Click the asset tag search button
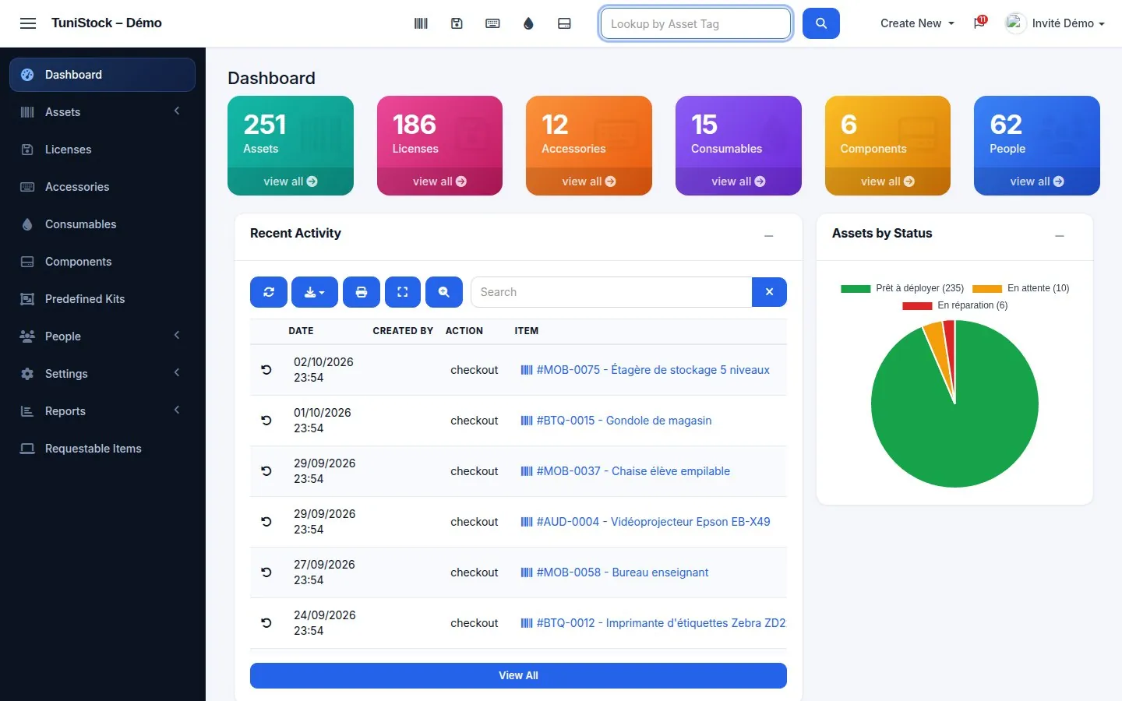Image resolution: width=1122 pixels, height=701 pixels. 821,23
